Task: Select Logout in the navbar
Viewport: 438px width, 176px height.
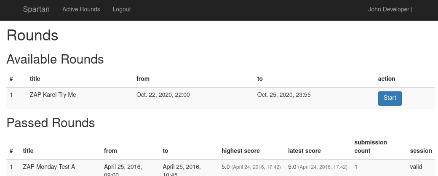Action: coord(122,9)
